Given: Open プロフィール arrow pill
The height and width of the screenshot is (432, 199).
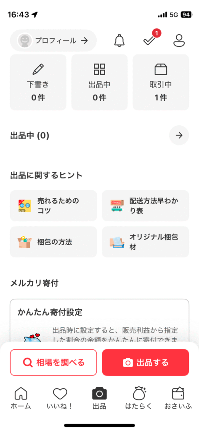Looking at the screenshot, I should coord(53,40).
